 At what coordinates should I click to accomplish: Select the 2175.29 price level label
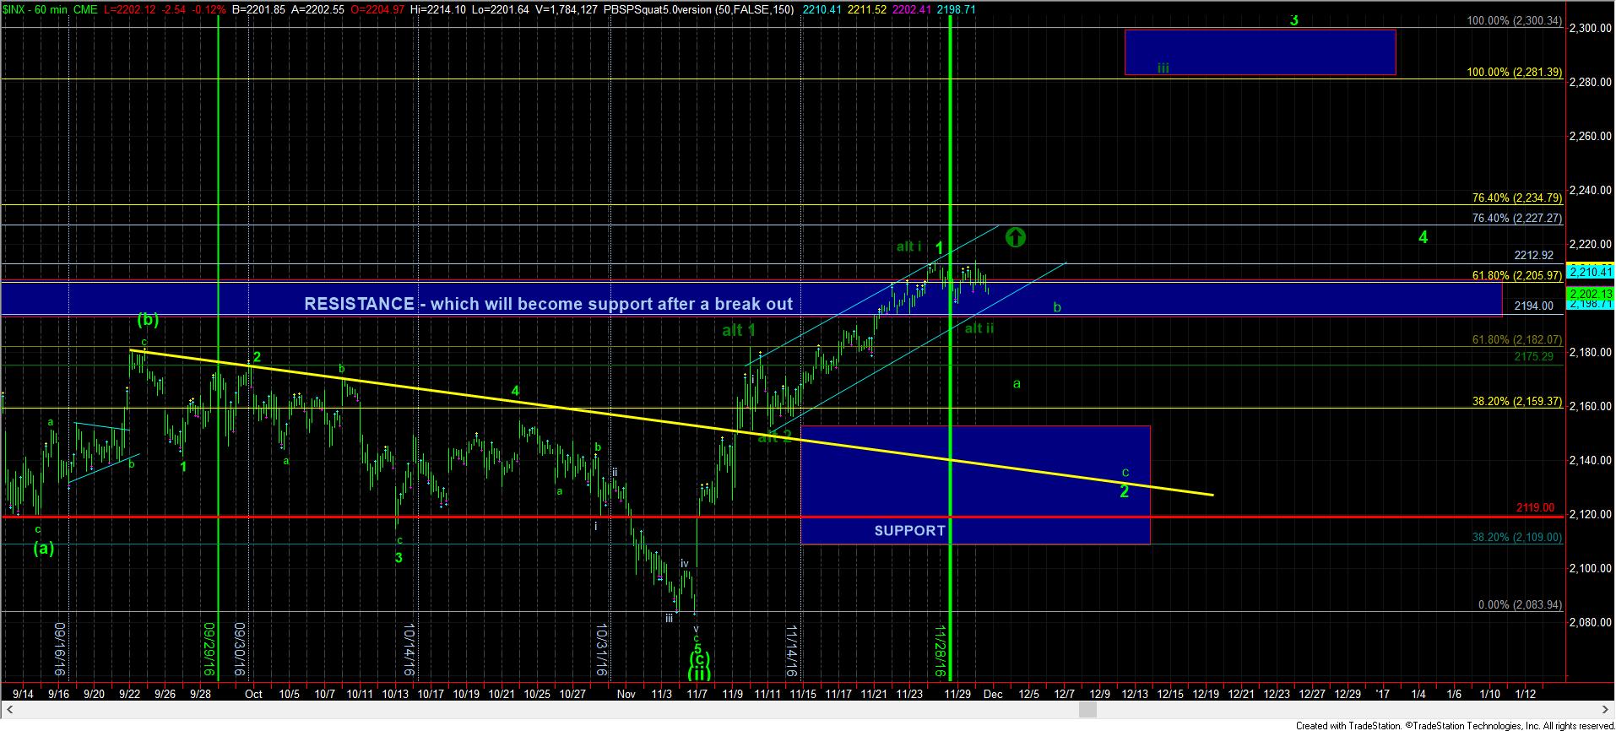coord(1534,357)
